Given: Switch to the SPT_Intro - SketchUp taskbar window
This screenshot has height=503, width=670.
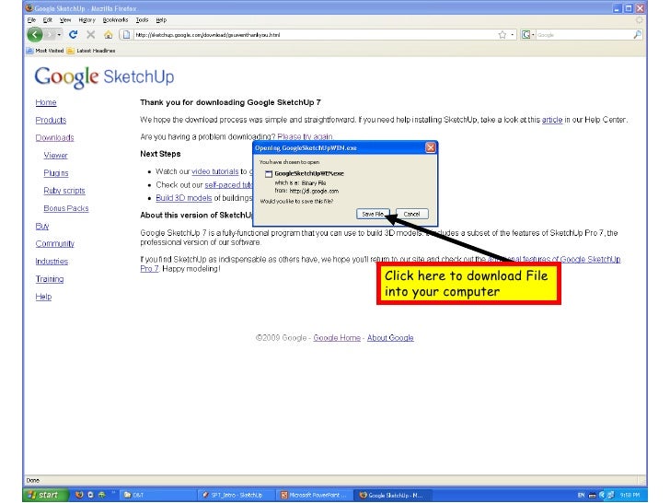Looking at the screenshot, I should (x=237, y=495).
